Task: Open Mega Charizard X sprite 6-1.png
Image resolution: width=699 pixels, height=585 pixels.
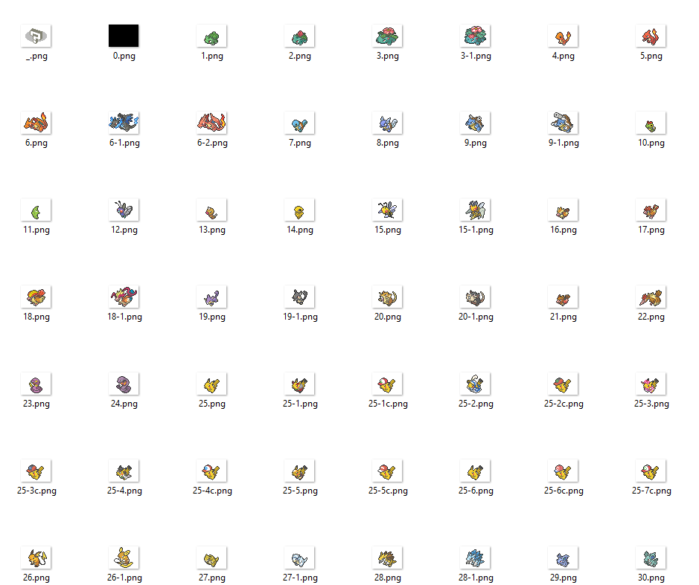Action: tap(124, 122)
